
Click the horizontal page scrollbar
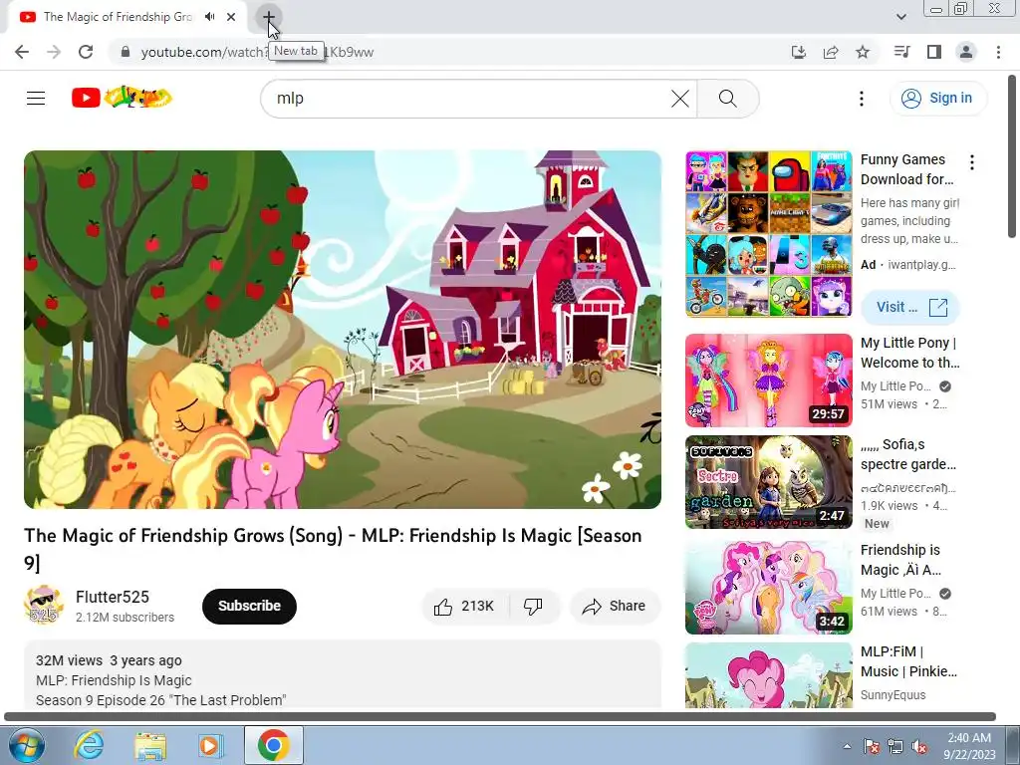click(x=500, y=717)
